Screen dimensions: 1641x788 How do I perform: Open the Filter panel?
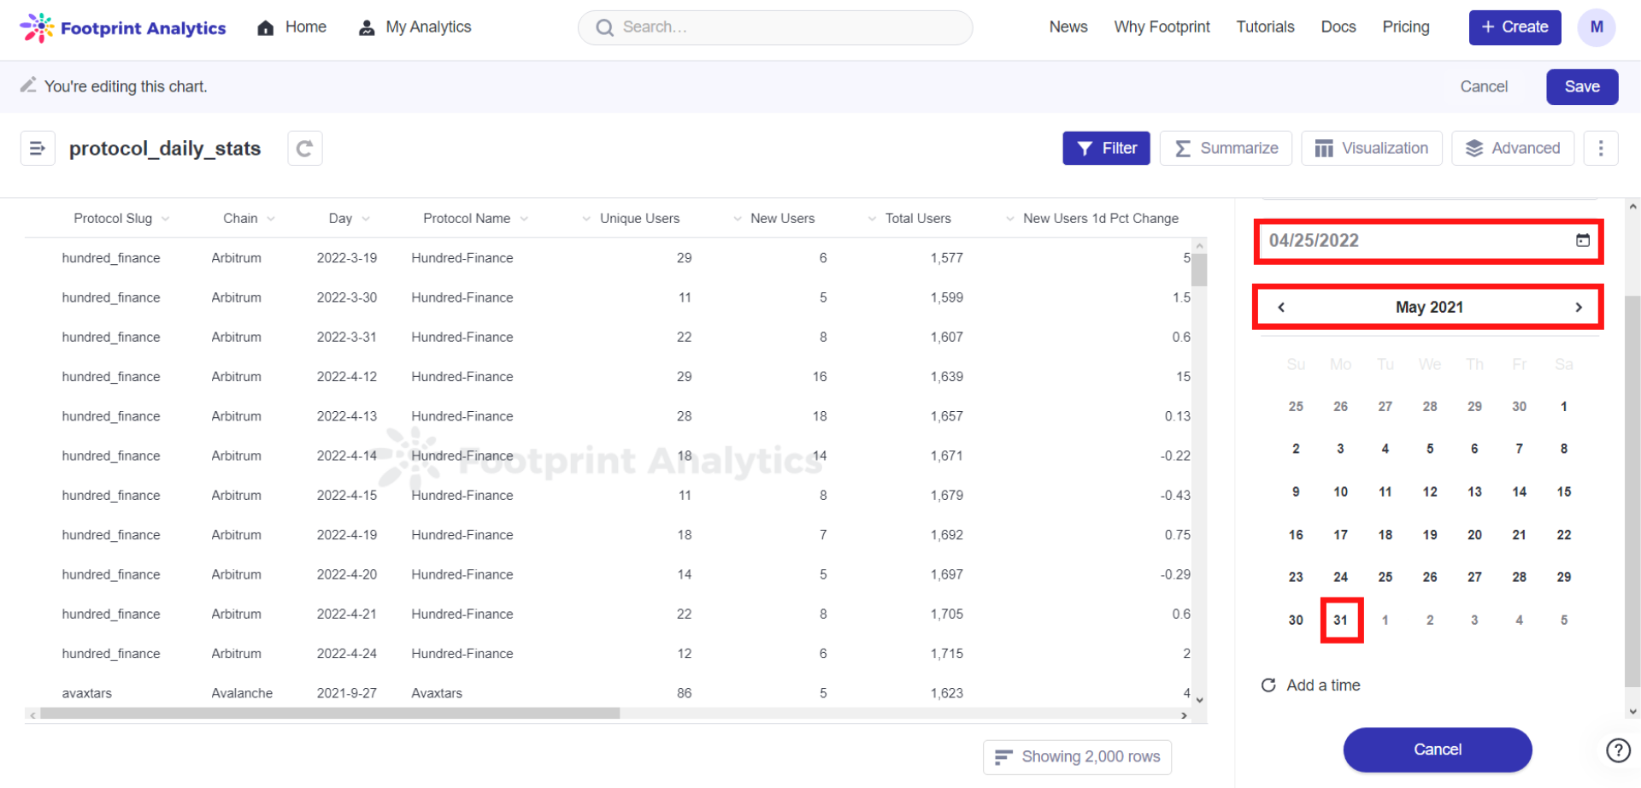tap(1106, 149)
